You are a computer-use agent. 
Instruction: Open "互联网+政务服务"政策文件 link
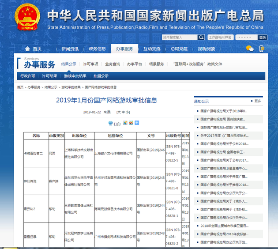[198, 64]
